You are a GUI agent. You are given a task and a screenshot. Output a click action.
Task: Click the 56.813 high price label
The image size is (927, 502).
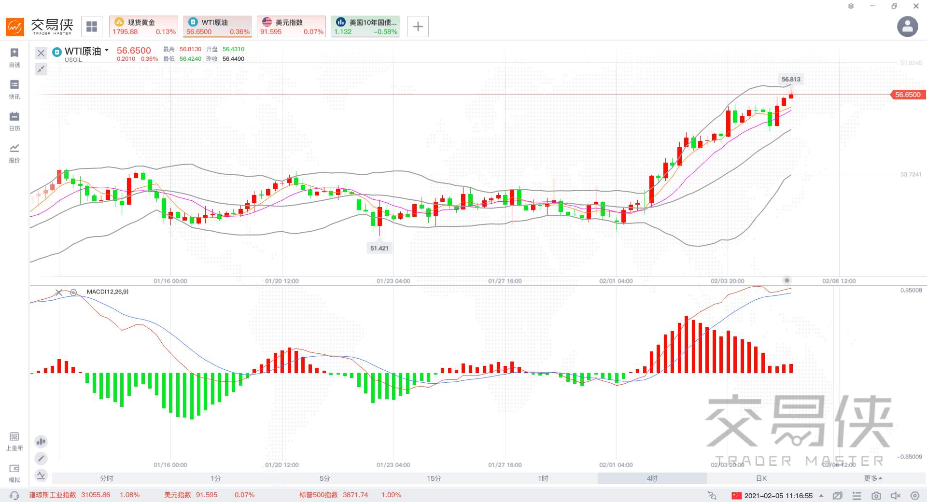tap(791, 79)
